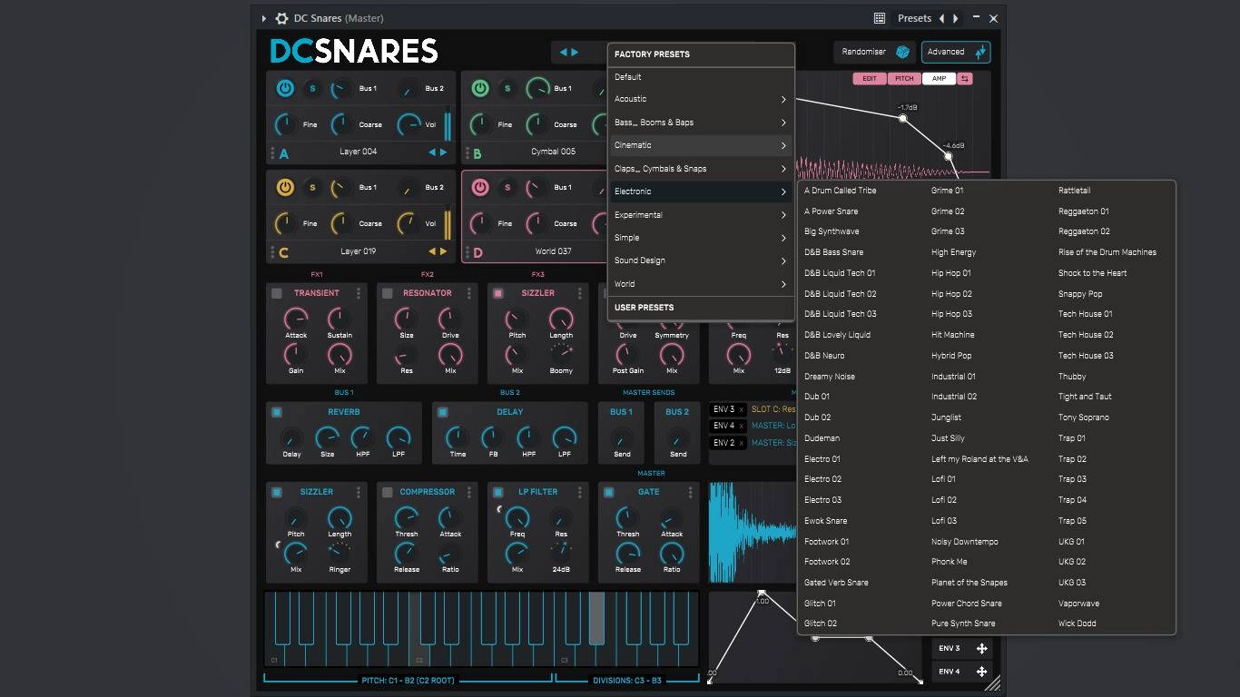Screen dimensions: 1240x697
Task: Adjust the layer A Vol knob
Action: (408, 124)
